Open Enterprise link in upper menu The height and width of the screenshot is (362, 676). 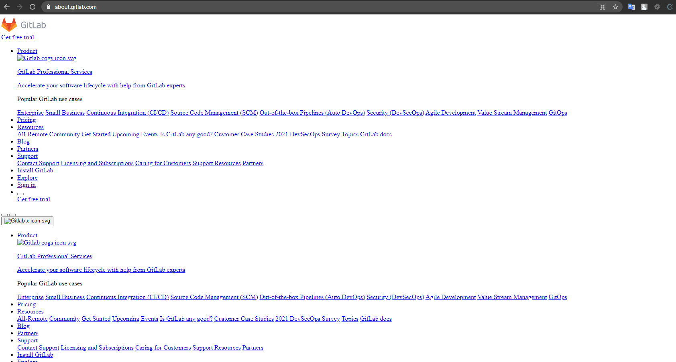31,113
